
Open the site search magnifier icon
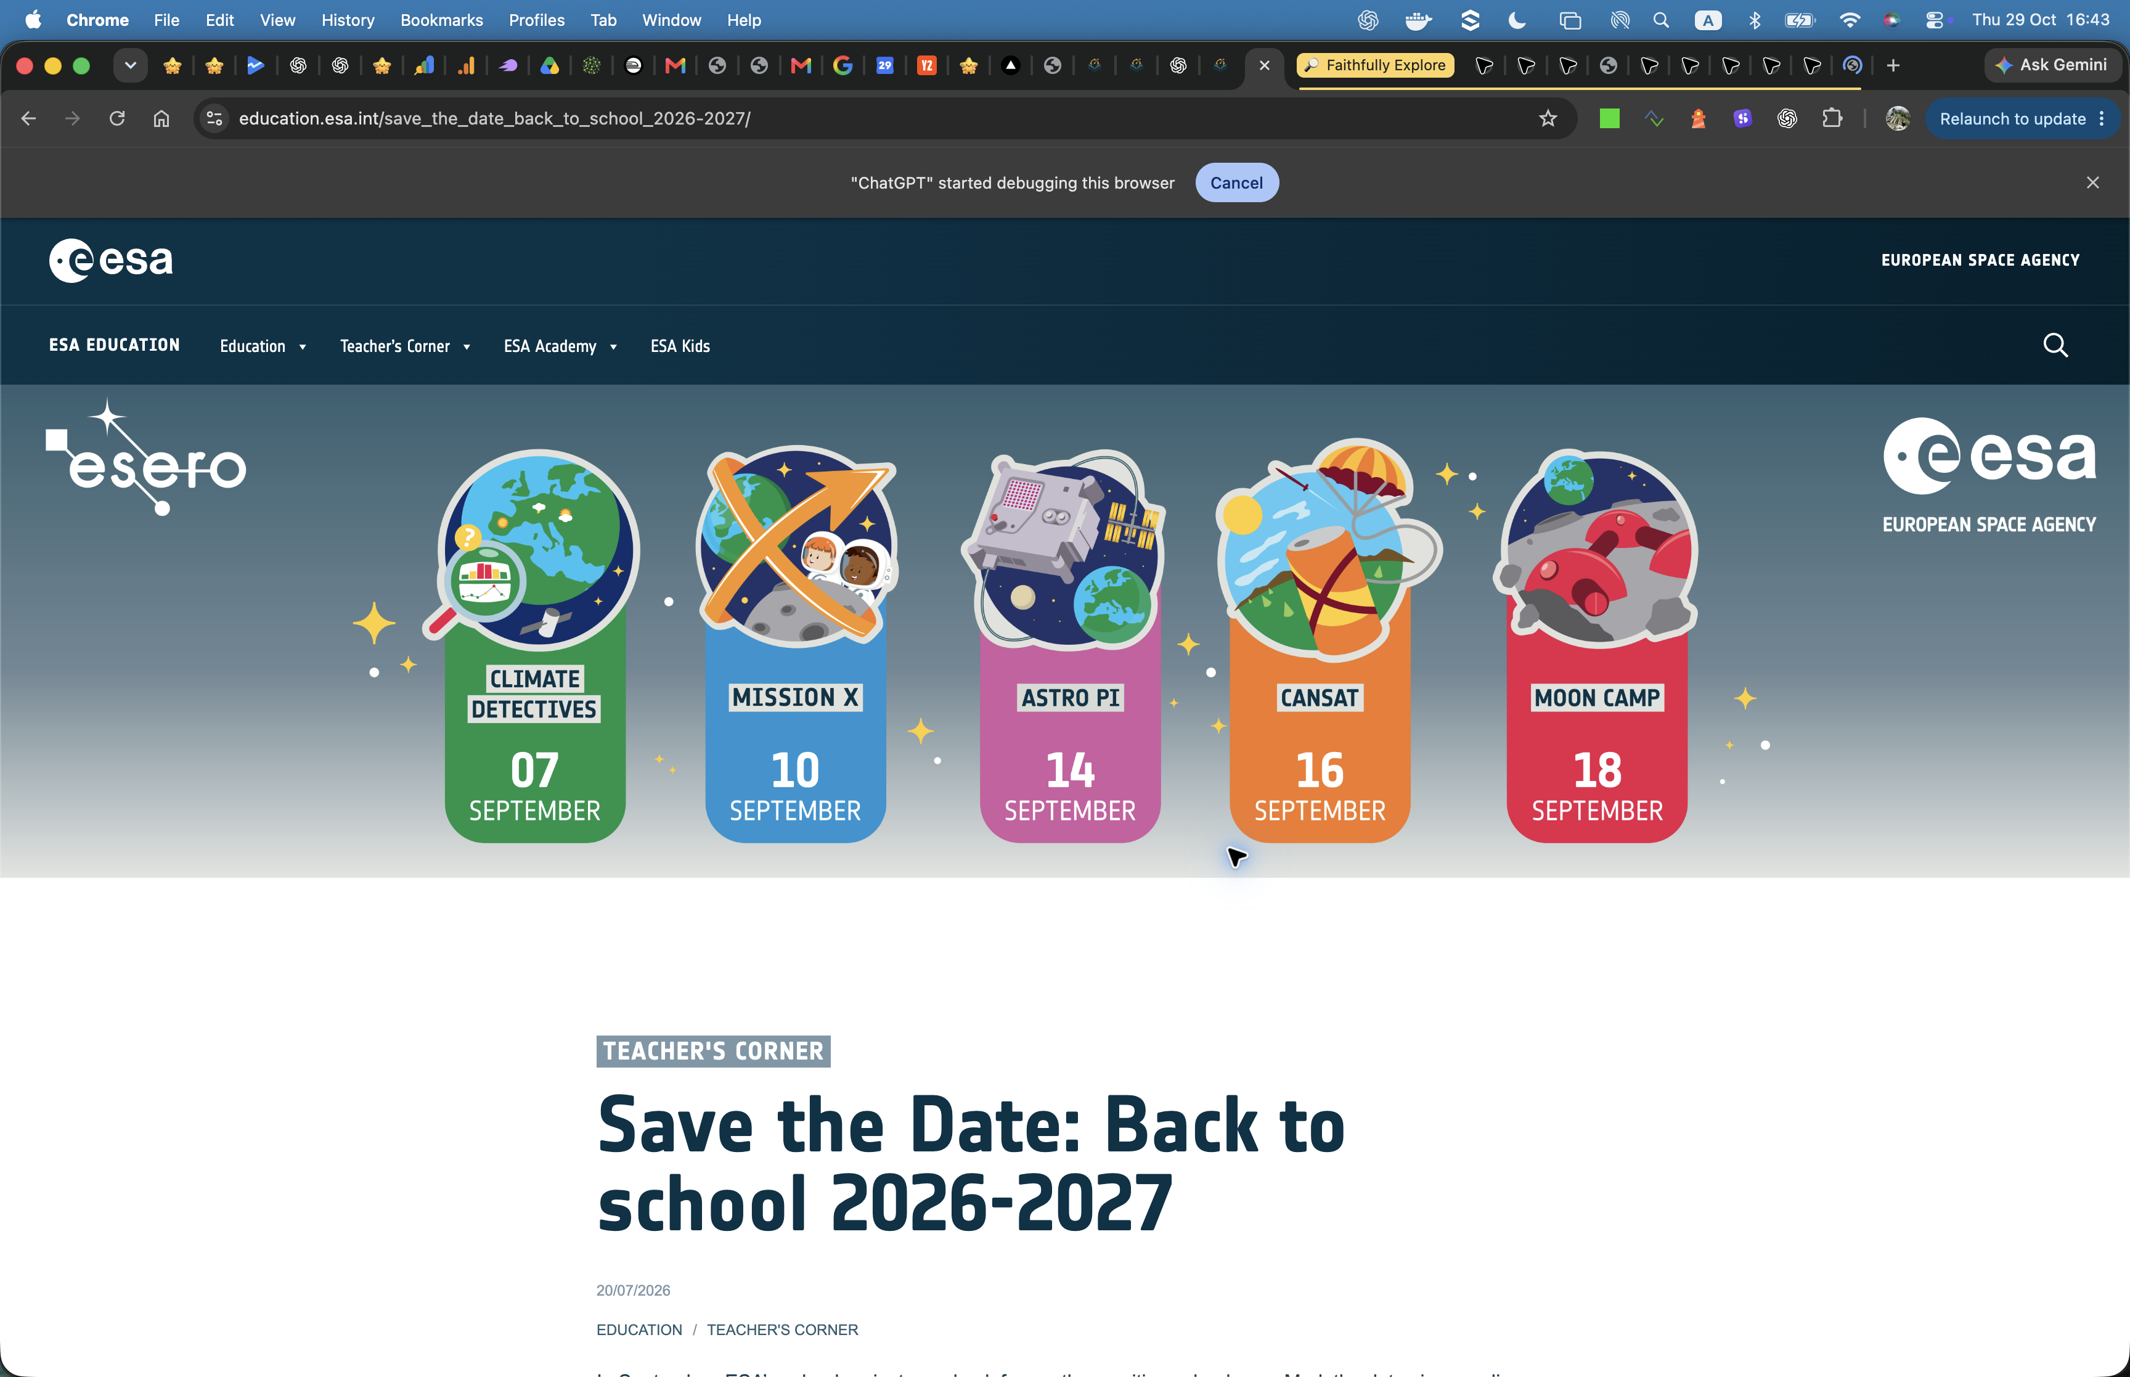pyautogui.click(x=2055, y=345)
